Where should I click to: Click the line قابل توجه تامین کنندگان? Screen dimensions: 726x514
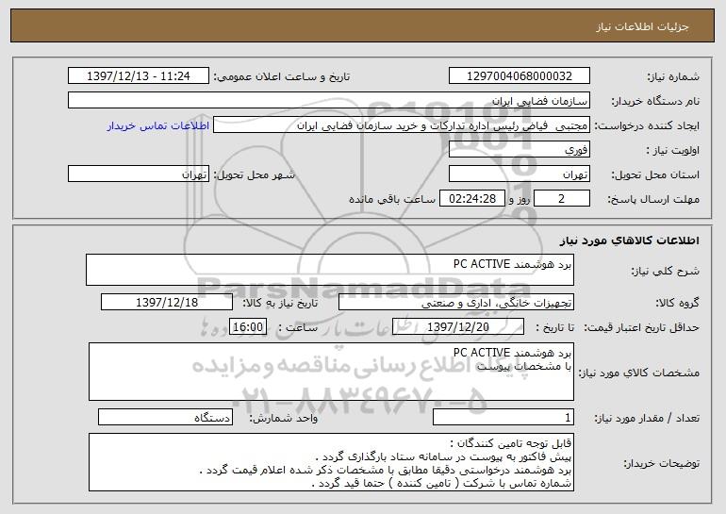[x=510, y=443]
